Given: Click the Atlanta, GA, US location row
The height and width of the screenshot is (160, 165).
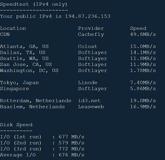Looking at the screenshot, I should [78, 46].
